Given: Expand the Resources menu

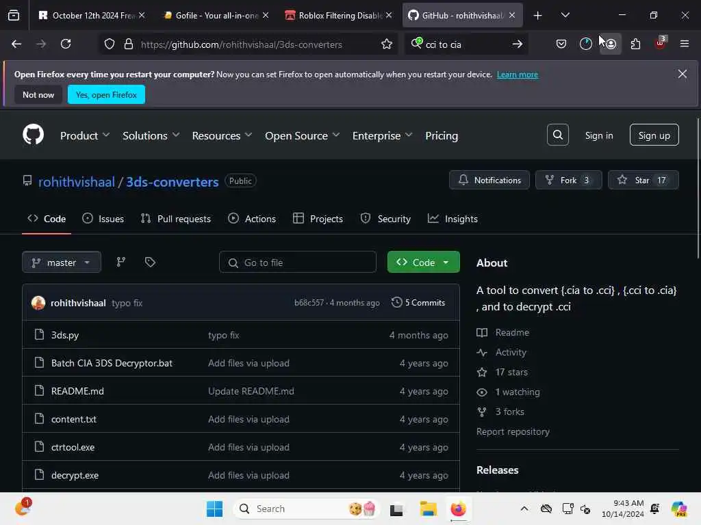Looking at the screenshot, I should pos(222,136).
